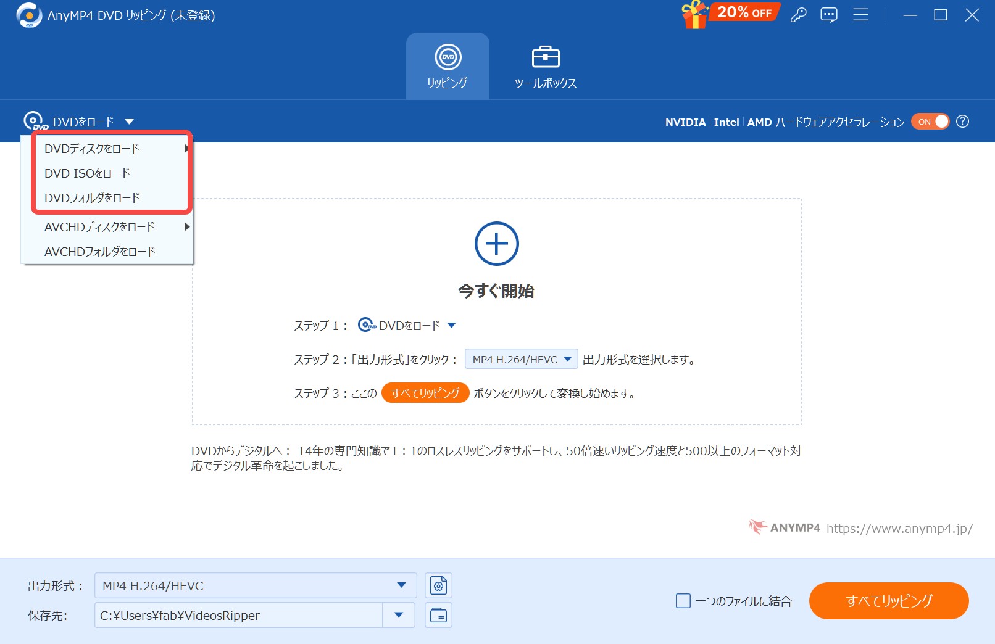This screenshot has height=644, width=995.
Task: Open the feedback chat bubble icon
Action: point(828,15)
